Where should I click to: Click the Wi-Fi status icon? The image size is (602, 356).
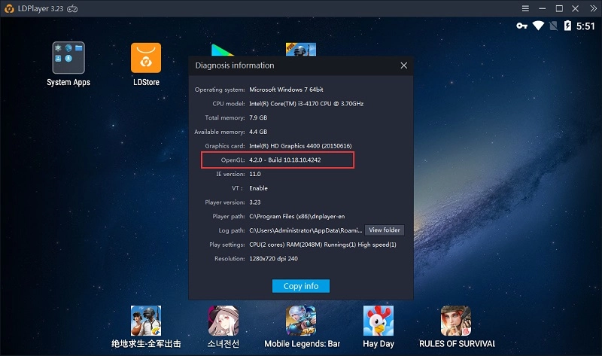click(x=538, y=26)
